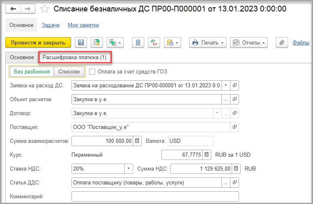This screenshot has width=313, height=204.
Task: Switch to Расшифровка платежа (1) tab
Action: [75, 58]
